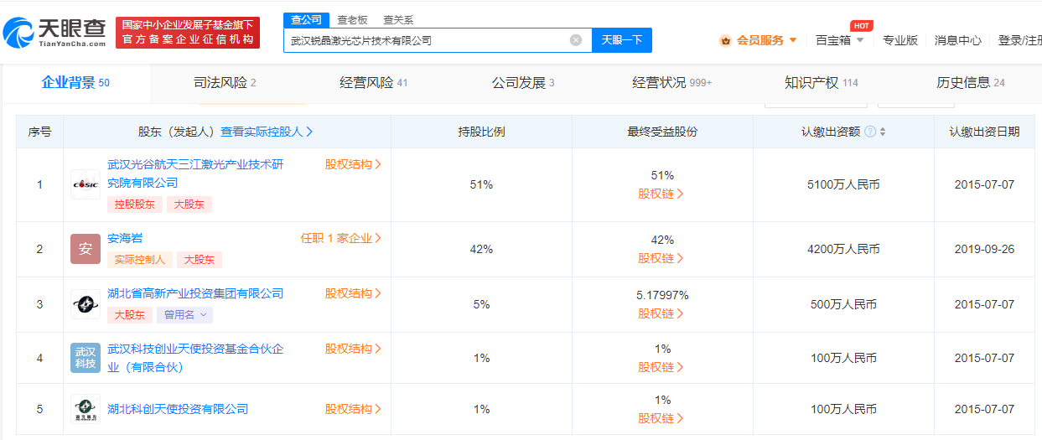Click the 湖北省高新产业投资集团 logo
Viewport: 1042px width, 440px height.
coord(85,304)
